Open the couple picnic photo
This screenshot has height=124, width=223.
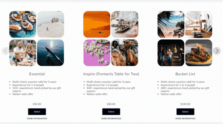[x=23, y=53]
